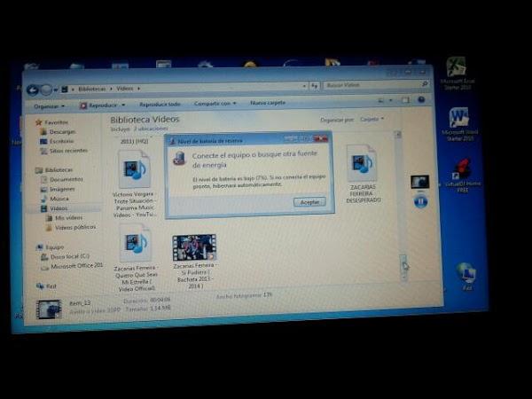Open the Compartir con dropdown
This screenshot has width=532, height=399.
point(215,104)
